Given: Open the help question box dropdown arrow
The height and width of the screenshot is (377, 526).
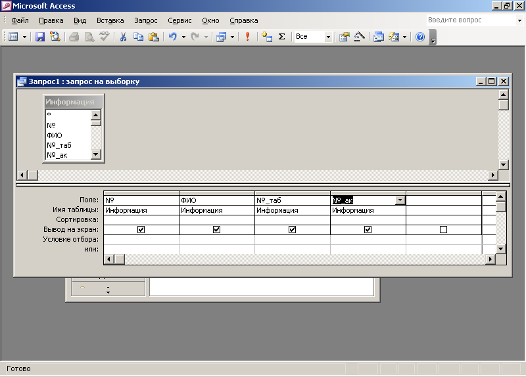Looking at the screenshot, I should tap(519, 20).
